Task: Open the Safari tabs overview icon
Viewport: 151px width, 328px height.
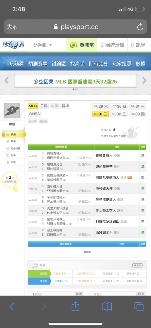Action: click(x=139, y=307)
